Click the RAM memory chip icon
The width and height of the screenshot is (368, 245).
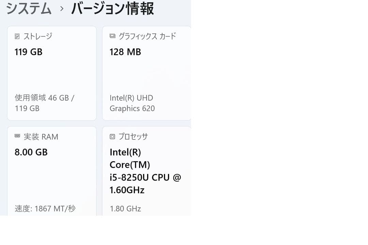[x=17, y=136]
